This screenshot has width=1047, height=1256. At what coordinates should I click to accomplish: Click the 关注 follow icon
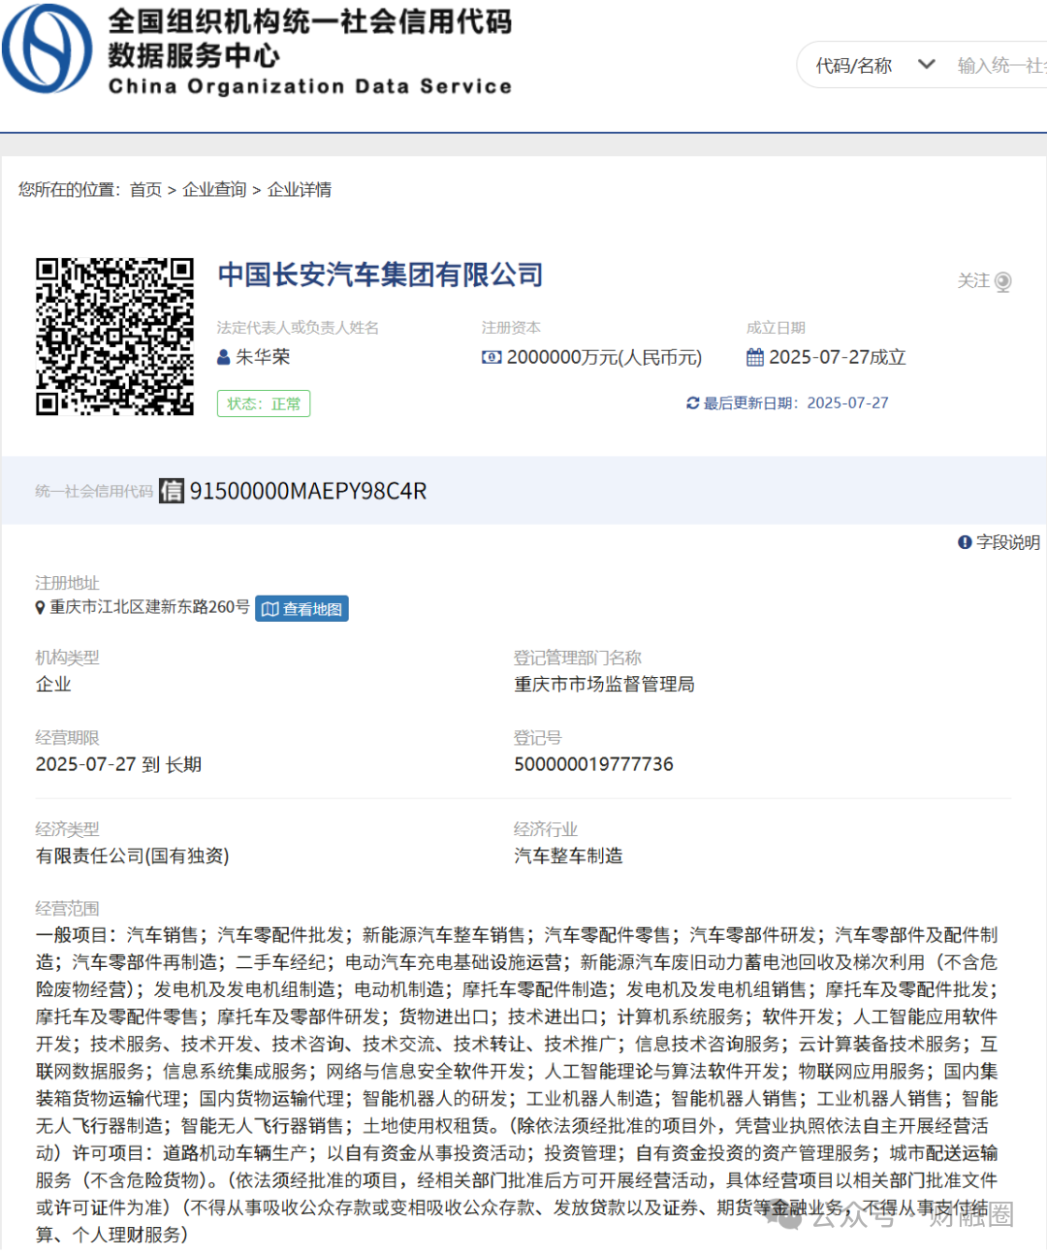pos(1003,281)
